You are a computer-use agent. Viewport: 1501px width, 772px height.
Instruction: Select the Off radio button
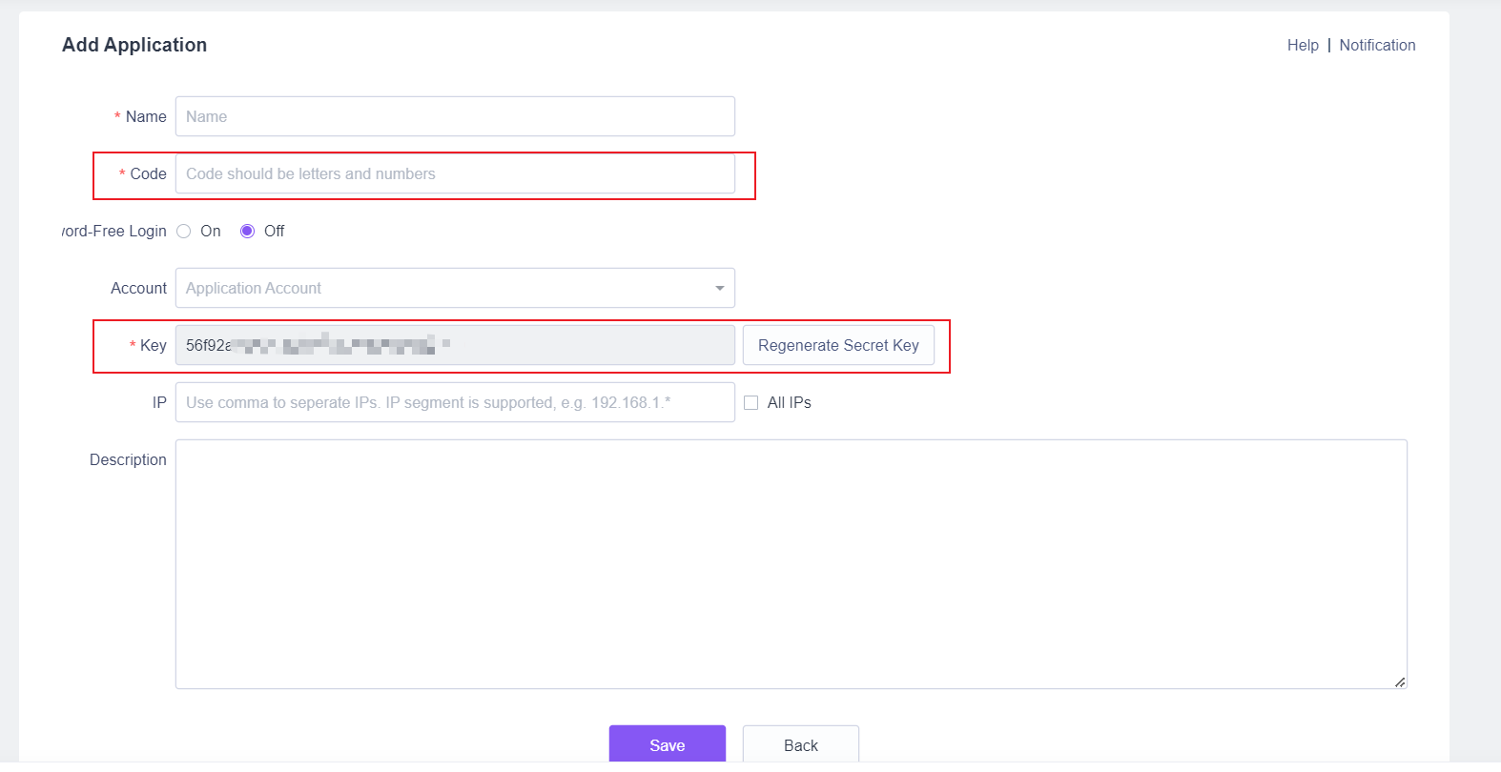point(247,232)
